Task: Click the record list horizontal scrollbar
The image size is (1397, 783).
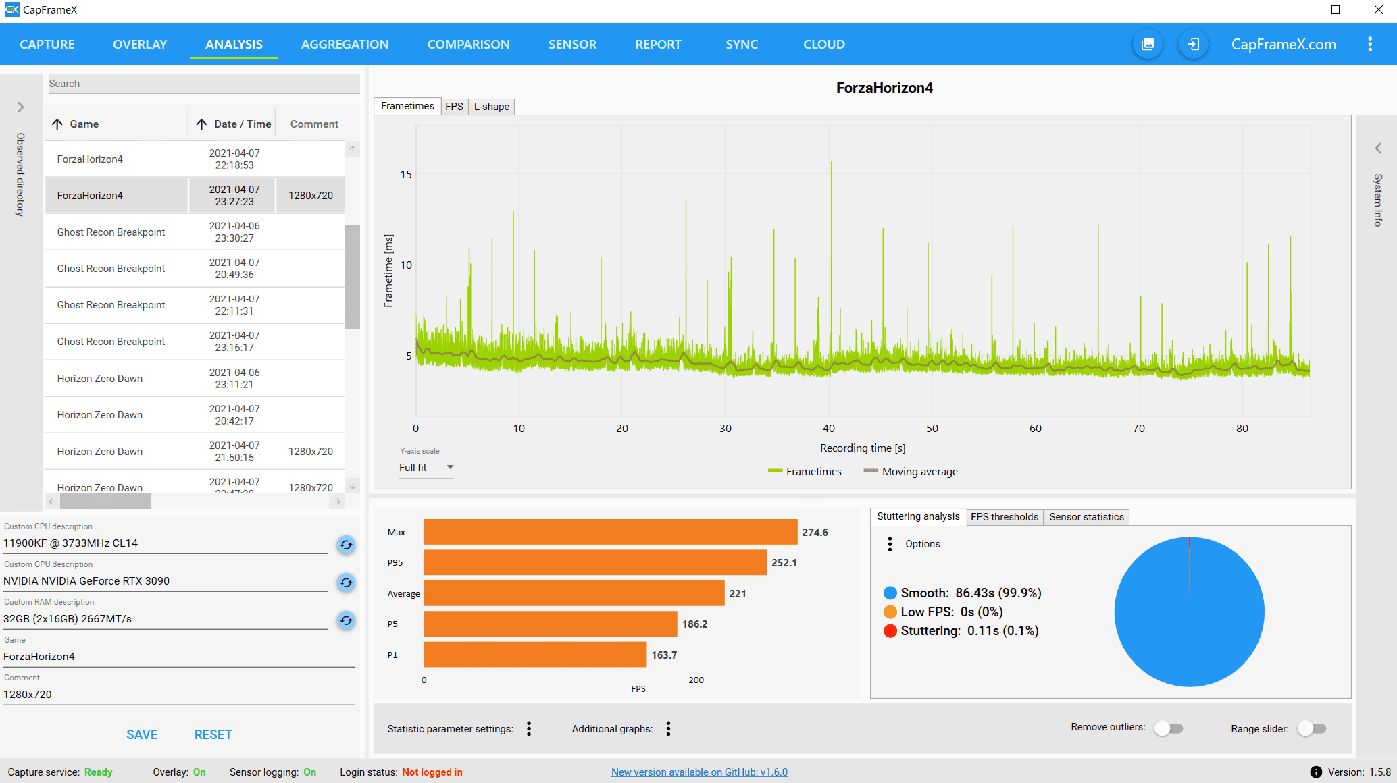Action: [105, 502]
